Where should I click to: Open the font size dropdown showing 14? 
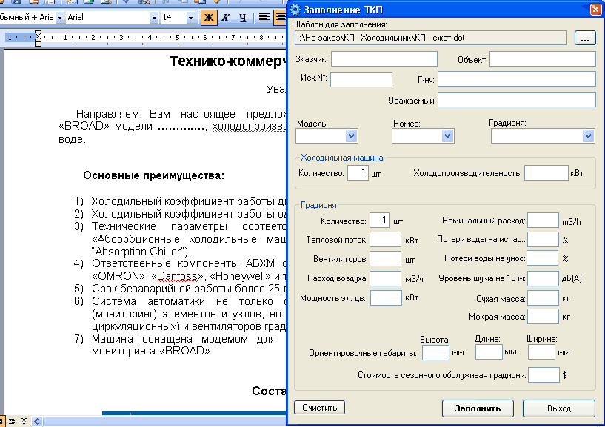pyautogui.click(x=190, y=17)
